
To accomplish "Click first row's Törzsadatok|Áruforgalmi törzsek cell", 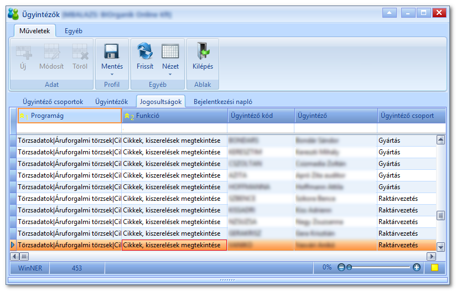I will coord(69,141).
